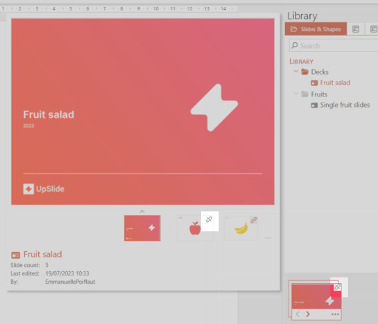Open the second library tab icon
378x324 pixels.
(356, 29)
